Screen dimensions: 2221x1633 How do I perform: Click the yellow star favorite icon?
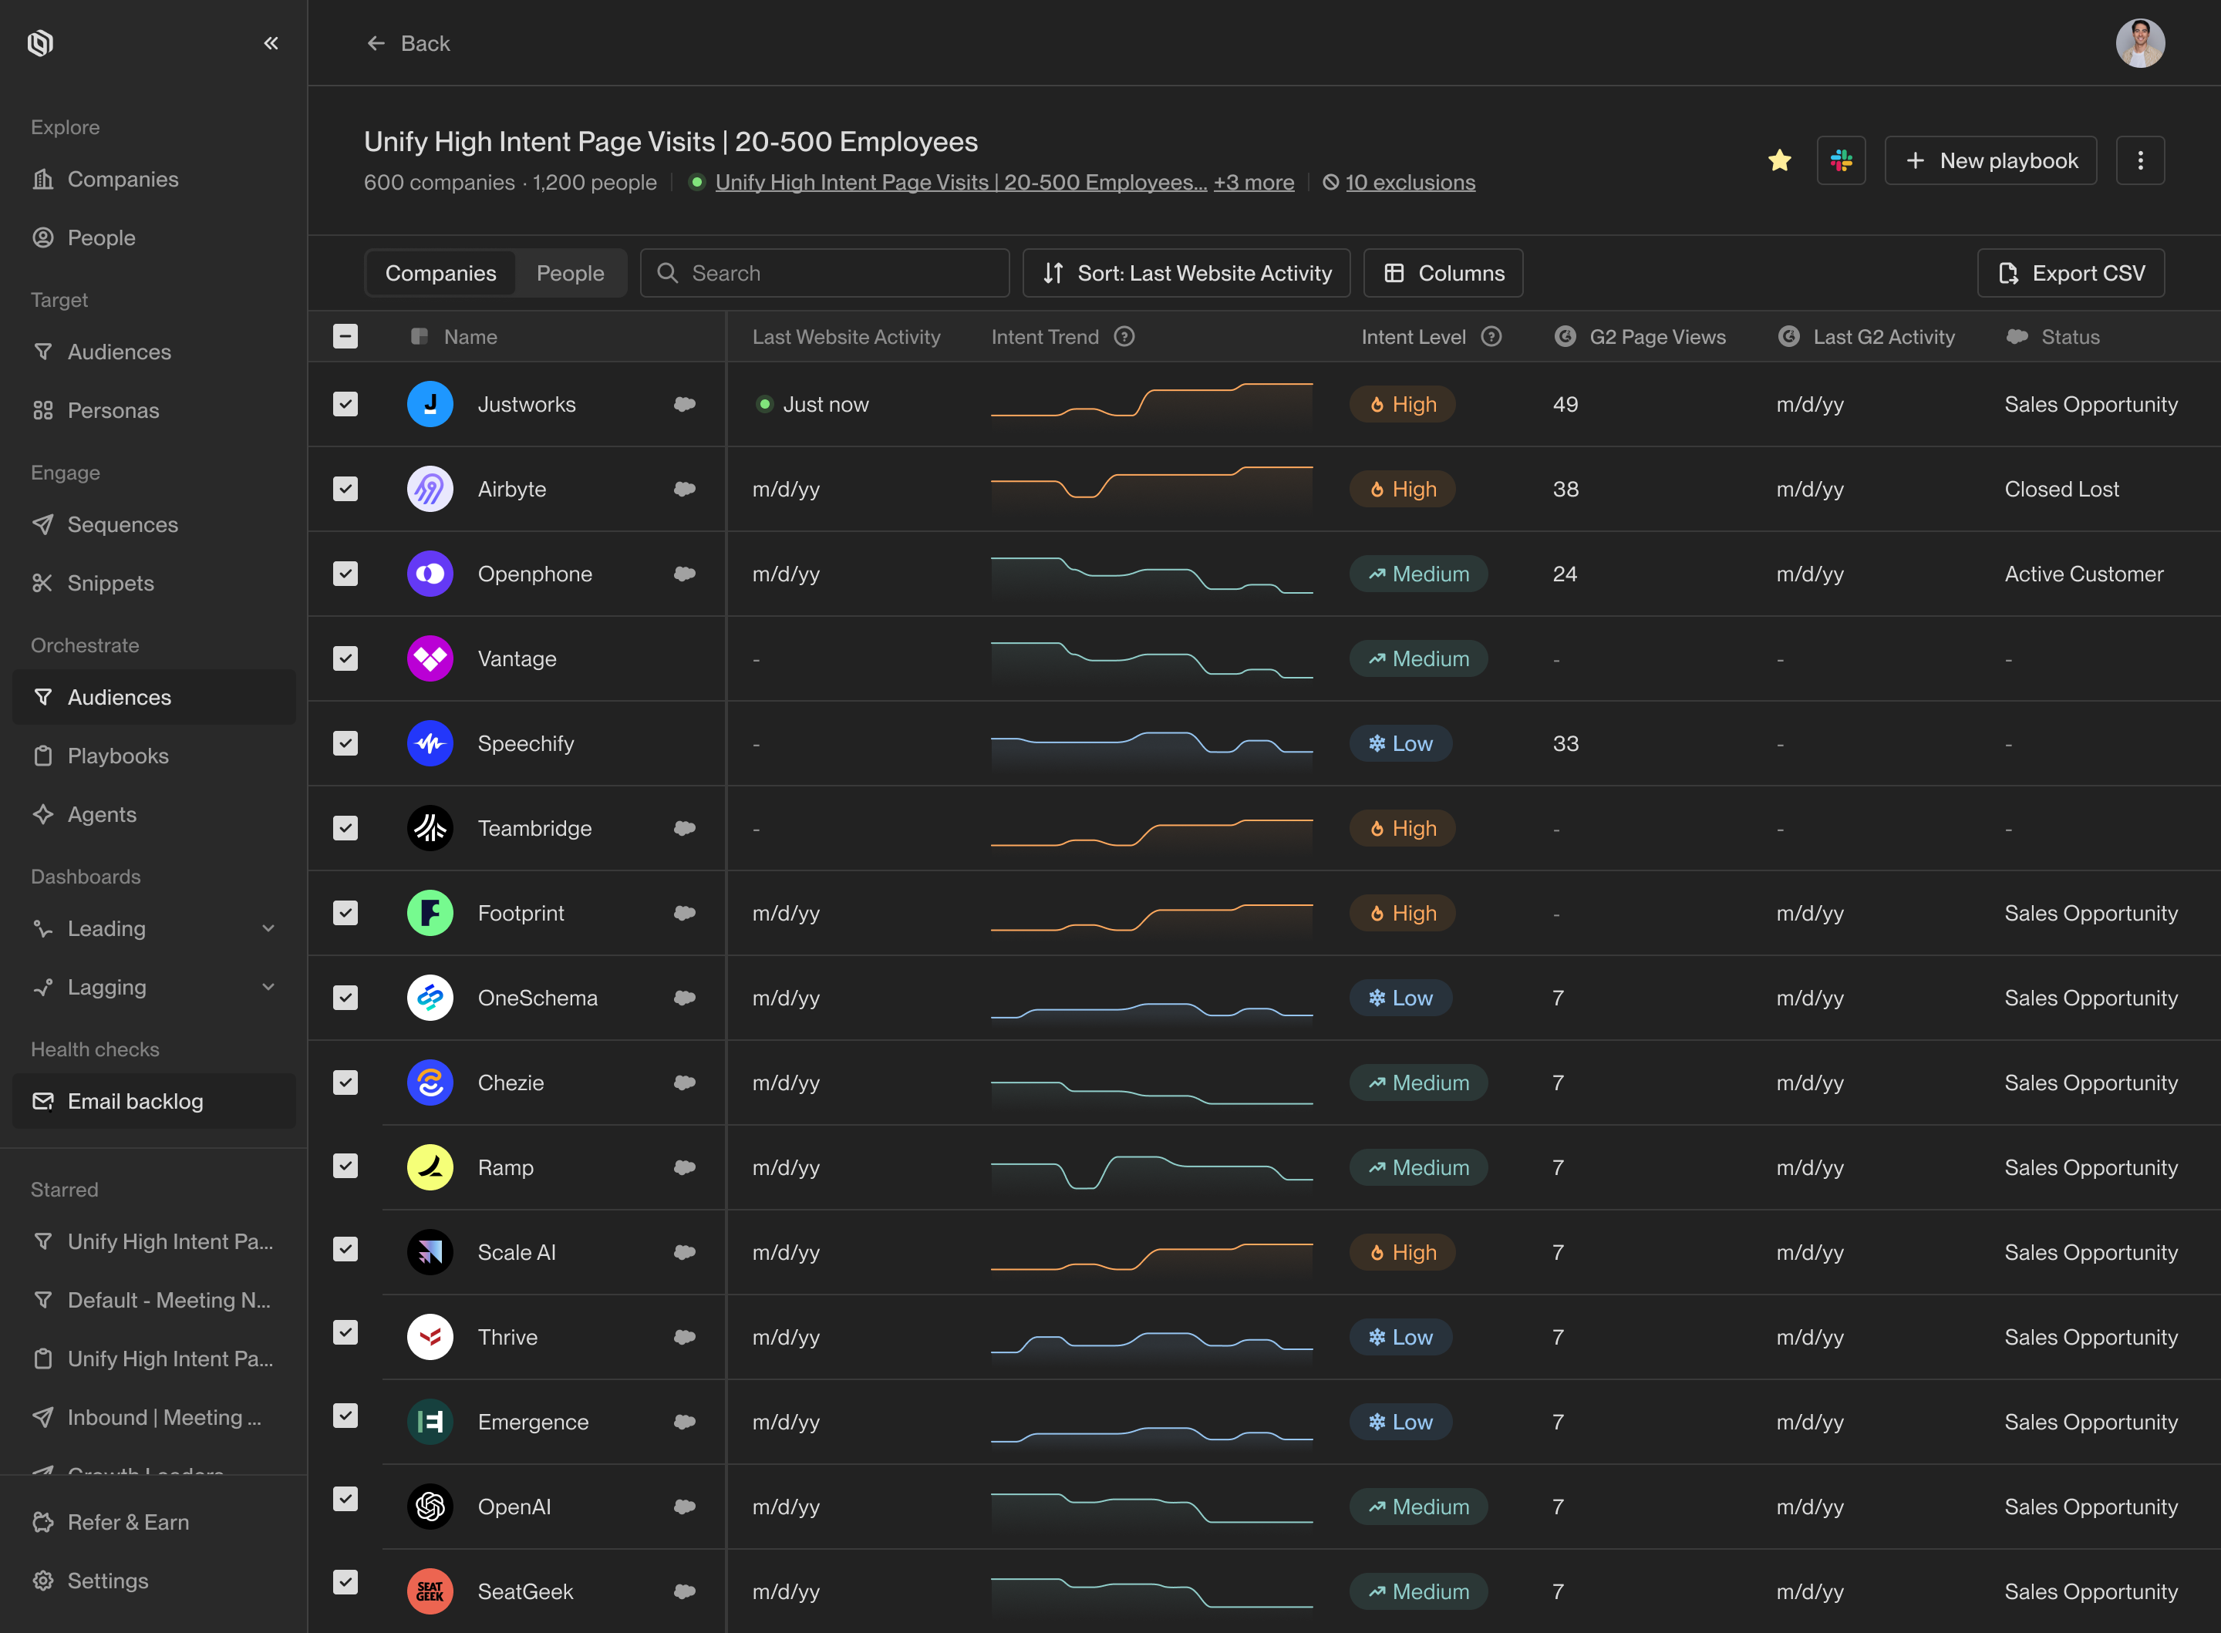pos(1779,160)
